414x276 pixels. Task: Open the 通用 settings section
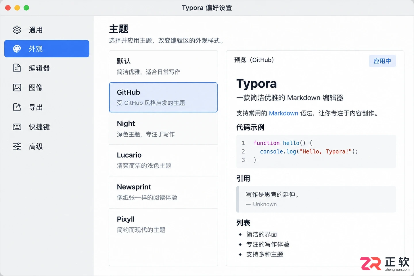(47, 30)
